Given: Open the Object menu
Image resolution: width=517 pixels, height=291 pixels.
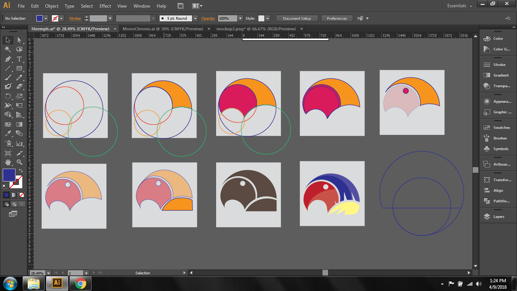Looking at the screenshot, I should pos(51,6).
